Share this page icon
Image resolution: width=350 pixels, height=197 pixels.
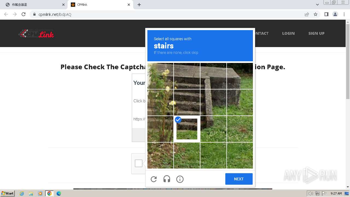[x=307, y=14]
